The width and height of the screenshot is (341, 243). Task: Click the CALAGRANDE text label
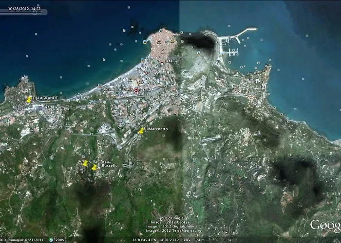45,98
